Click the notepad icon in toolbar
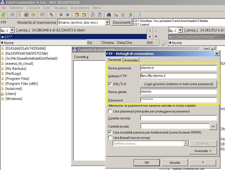The width and height of the screenshot is (225, 170). point(139,15)
